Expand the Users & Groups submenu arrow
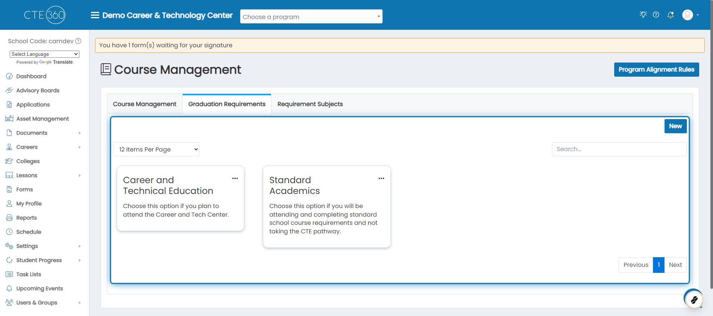Image resolution: width=713 pixels, height=316 pixels. [x=79, y=303]
